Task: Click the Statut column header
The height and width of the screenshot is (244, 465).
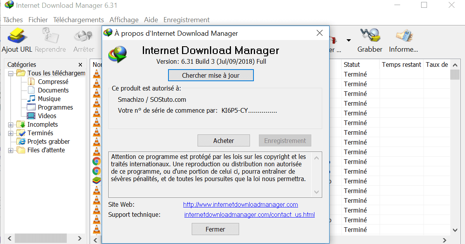Action: pos(360,64)
